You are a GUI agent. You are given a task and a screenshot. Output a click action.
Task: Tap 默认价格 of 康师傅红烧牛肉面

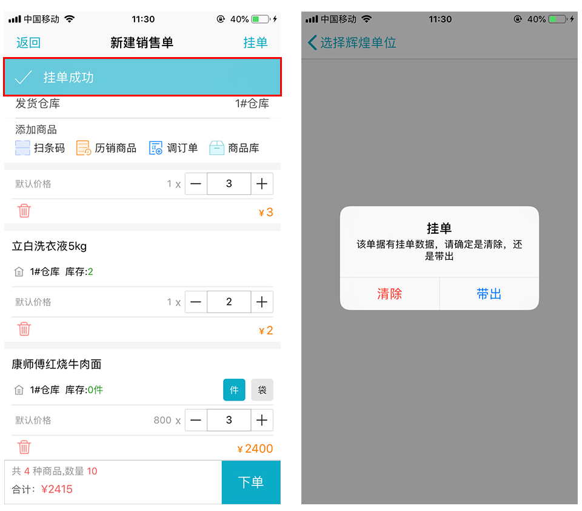[x=33, y=421]
